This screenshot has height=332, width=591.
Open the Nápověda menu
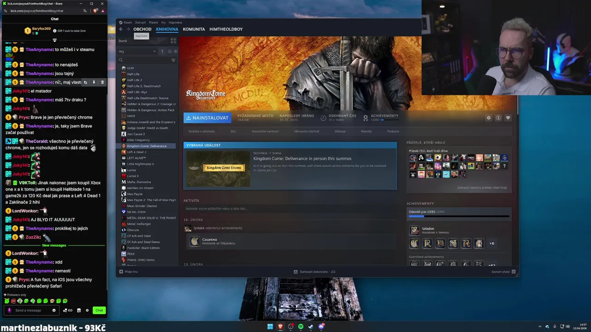coord(175,22)
